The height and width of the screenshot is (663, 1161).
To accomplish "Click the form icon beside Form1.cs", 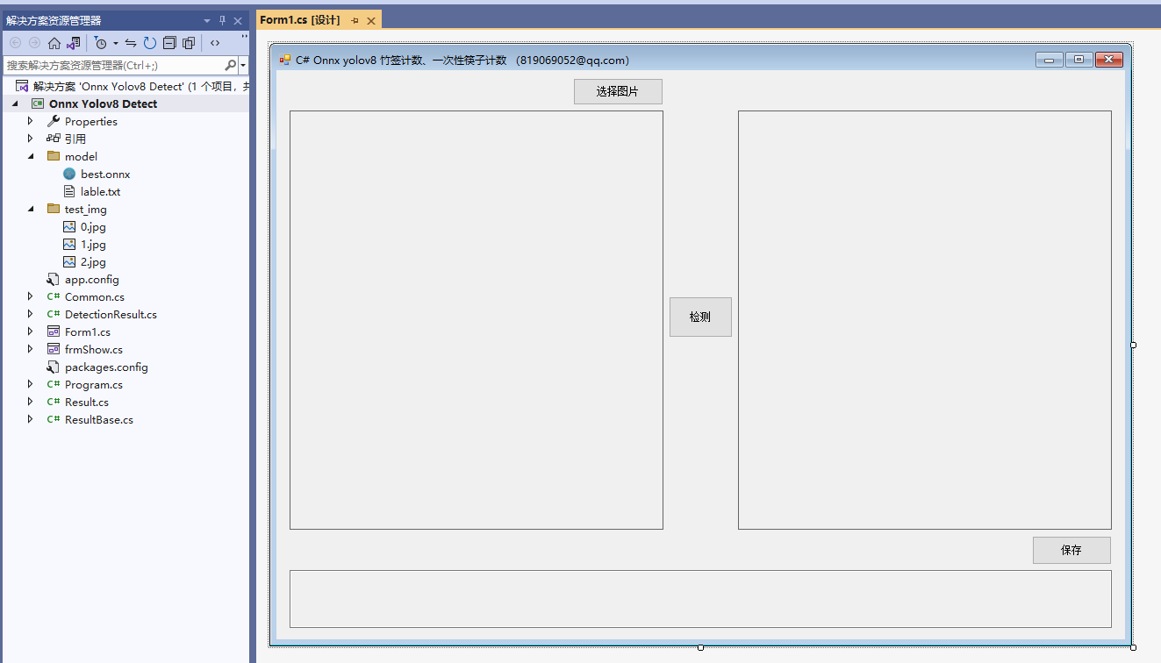I will (54, 331).
